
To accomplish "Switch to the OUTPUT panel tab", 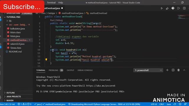I will click(71, 70).
